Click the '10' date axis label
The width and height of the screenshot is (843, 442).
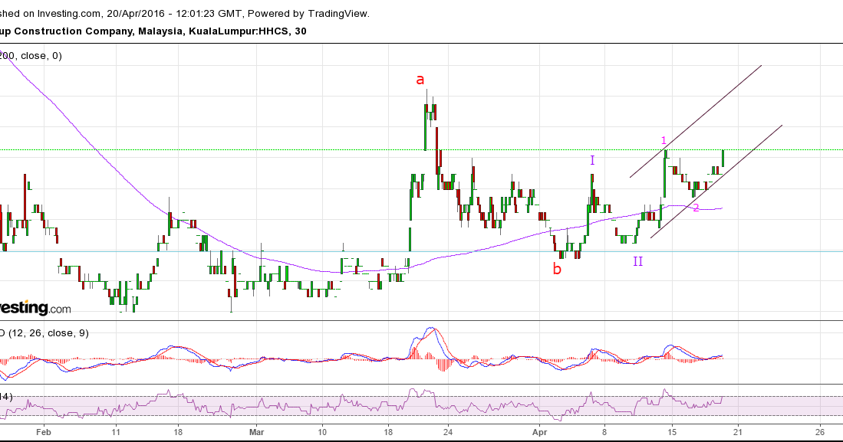321,432
